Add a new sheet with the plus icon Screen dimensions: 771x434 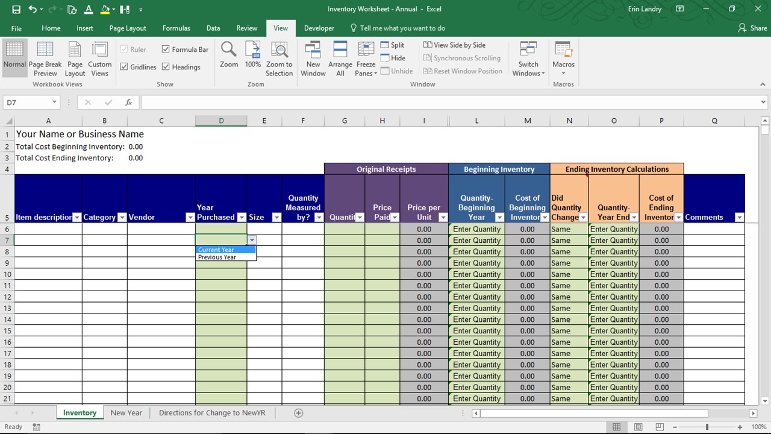tap(298, 413)
